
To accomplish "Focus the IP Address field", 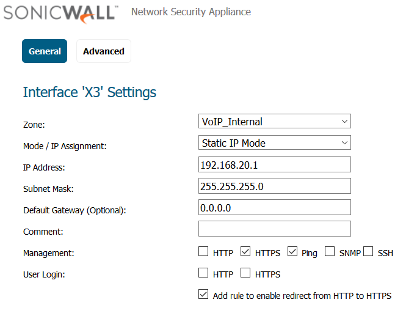I will coord(275,164).
